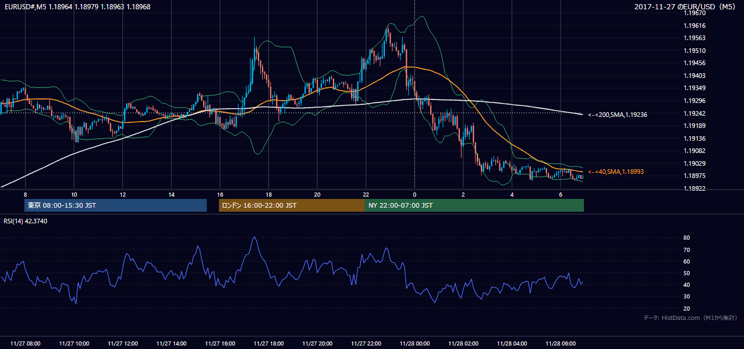Click the 11/27 12:00 time label
744x349 pixels.
tap(123, 344)
